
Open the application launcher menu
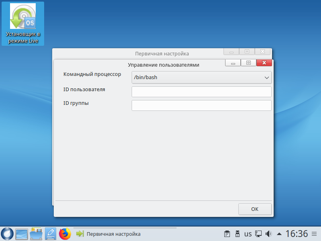pos(7,234)
